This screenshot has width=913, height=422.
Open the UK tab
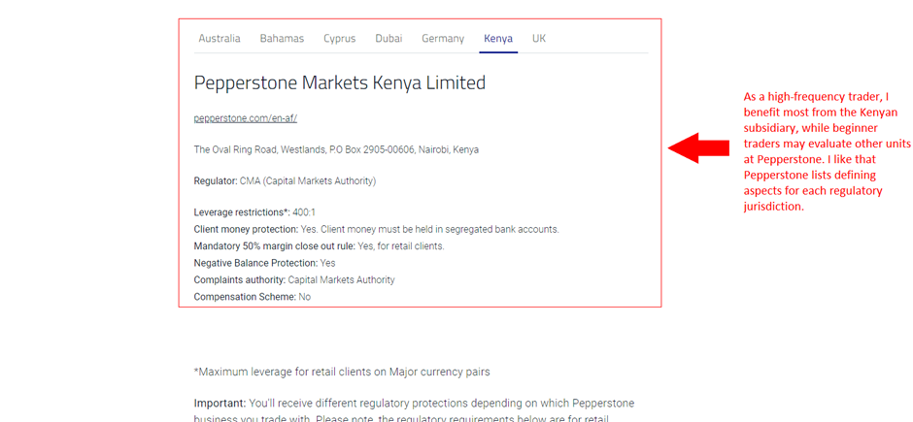[539, 39]
